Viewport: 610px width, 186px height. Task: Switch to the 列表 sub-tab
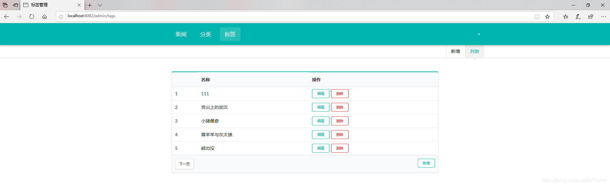point(475,51)
